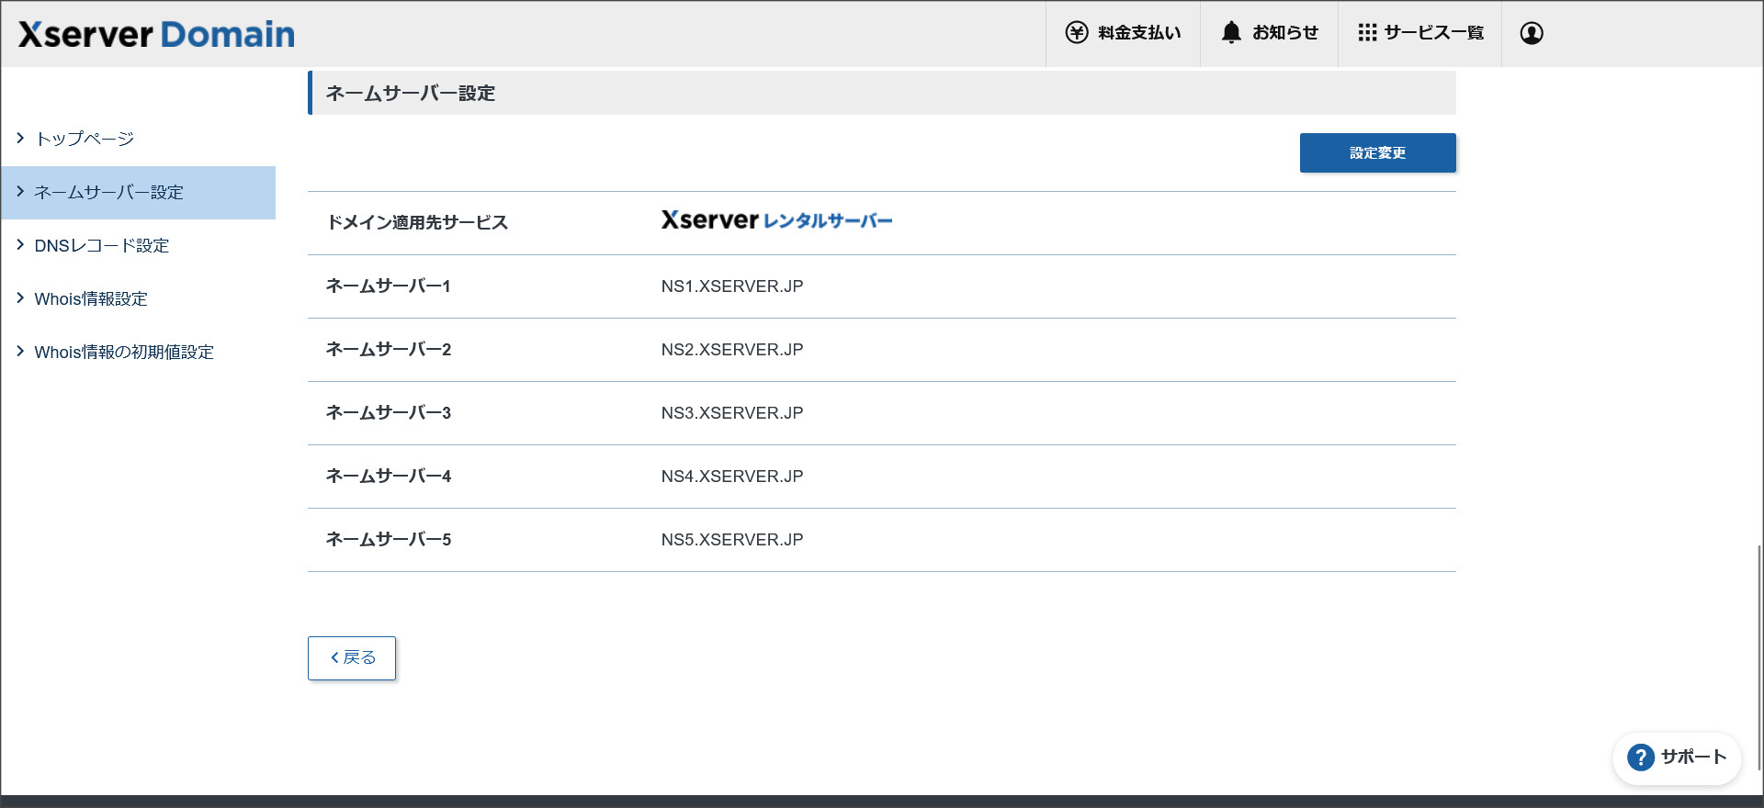Click the 料金支払い header link
Screen dimensions: 1764x808
(1139, 33)
